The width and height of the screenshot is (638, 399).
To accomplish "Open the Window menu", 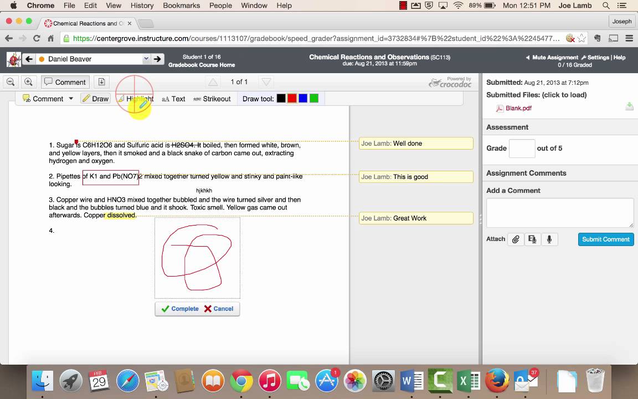I will coord(254,6).
